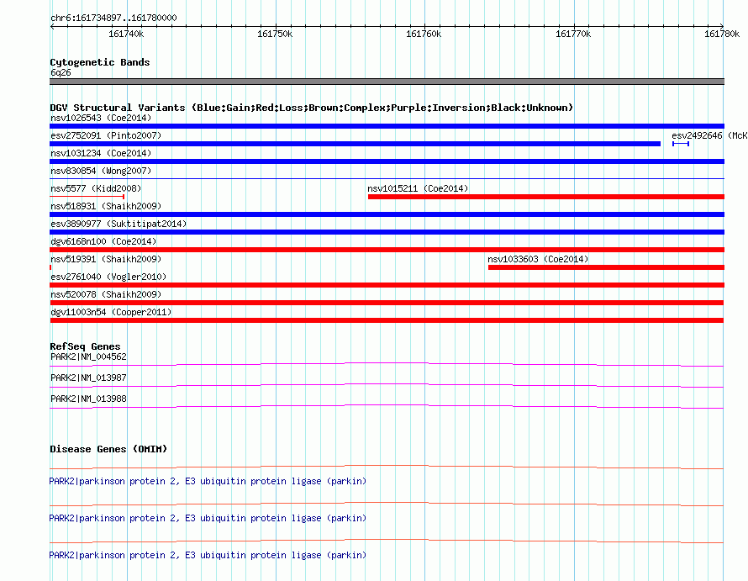Click the nsv518931 (Shaikh2009) blue gain bar
Image resolution: width=748 pixels, height=581 pixels.
tap(387, 214)
